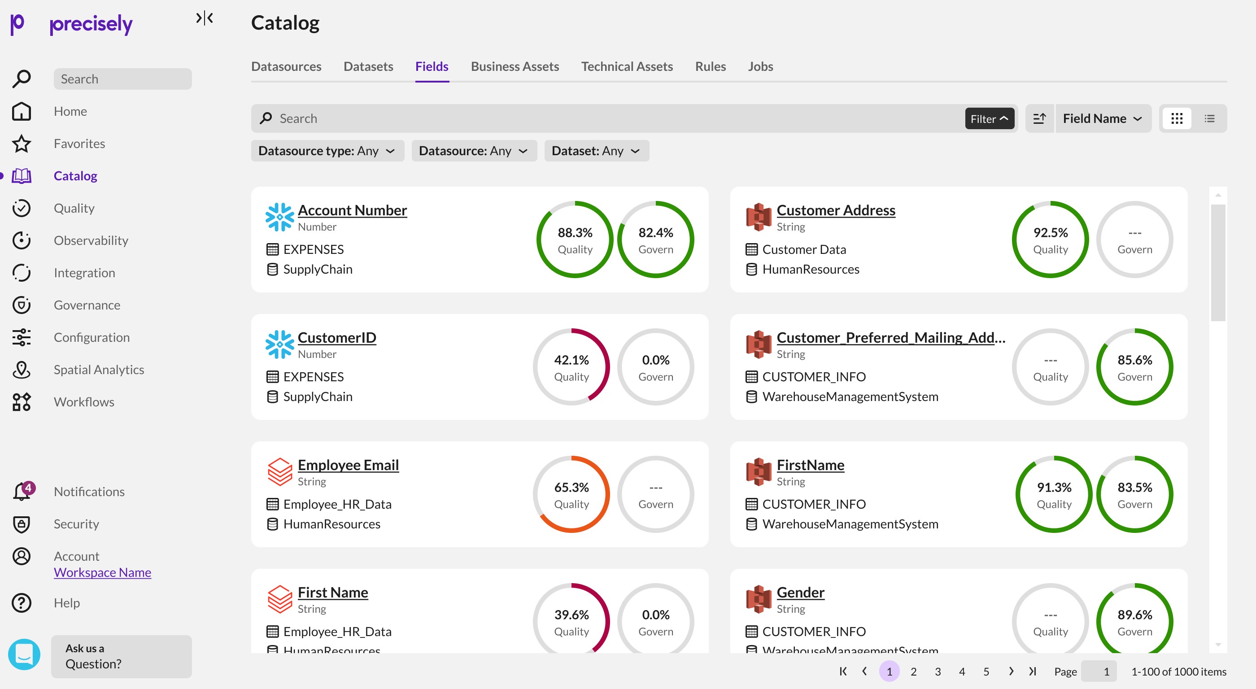Open the Home icon in sidebar
The height and width of the screenshot is (689, 1256).
22,111
